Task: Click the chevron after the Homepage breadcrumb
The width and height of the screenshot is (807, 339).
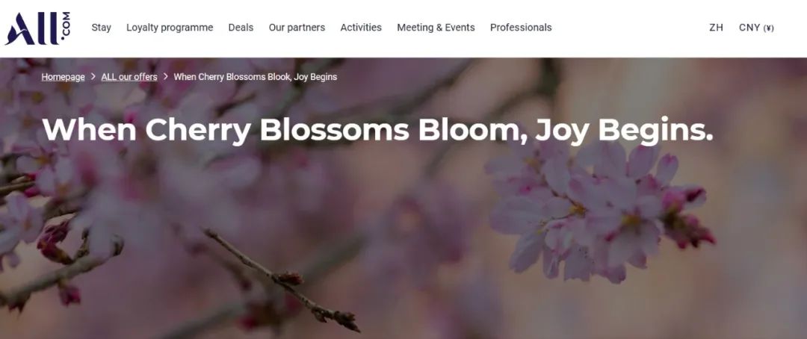Action: pyautogui.click(x=93, y=77)
